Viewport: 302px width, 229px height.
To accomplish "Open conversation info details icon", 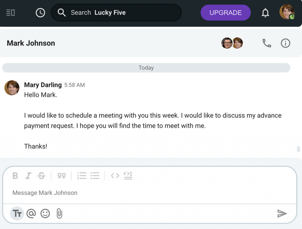I will tap(285, 43).
